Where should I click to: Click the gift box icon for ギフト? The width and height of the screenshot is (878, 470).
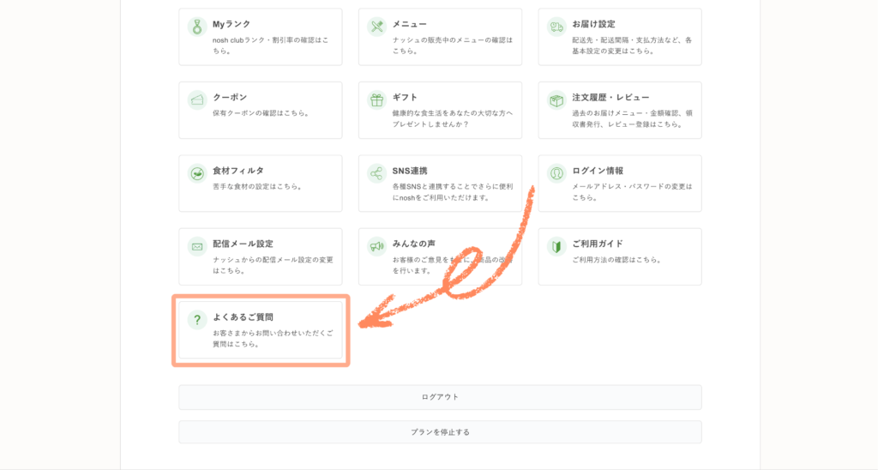(377, 100)
